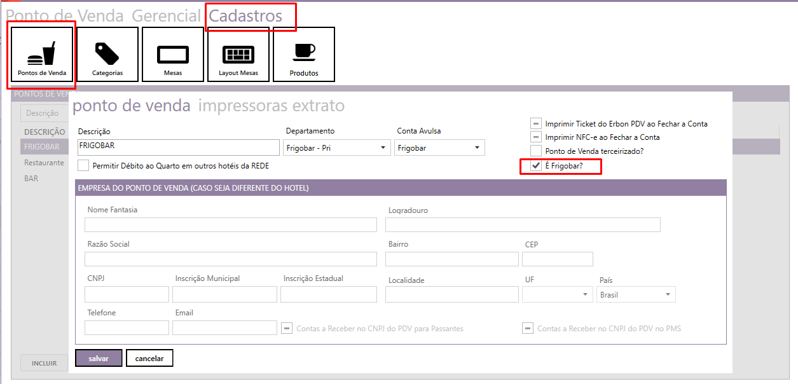Screen dimensions: 798x384
Task: Switch to the Gerencial tab
Action: [x=166, y=17]
